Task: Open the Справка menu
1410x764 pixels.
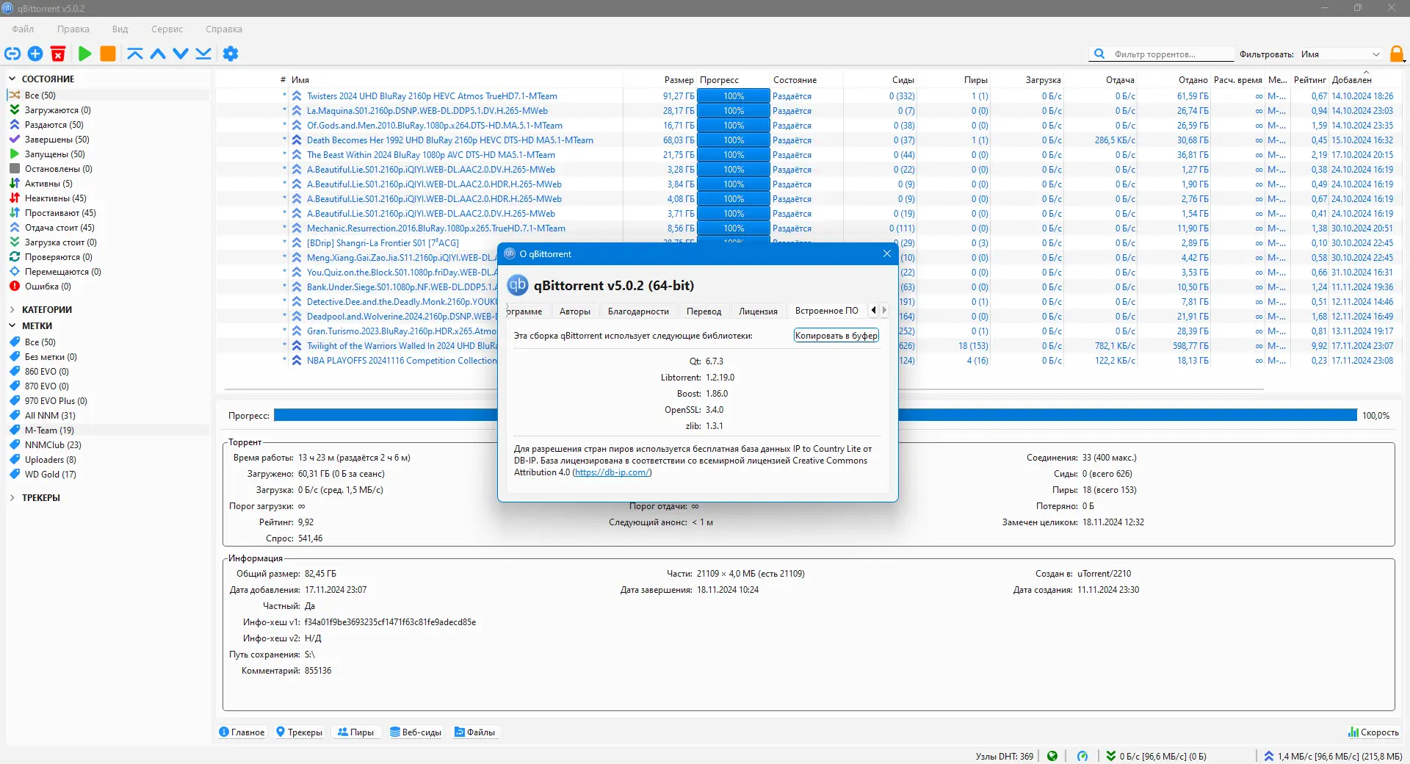Action: tap(224, 29)
